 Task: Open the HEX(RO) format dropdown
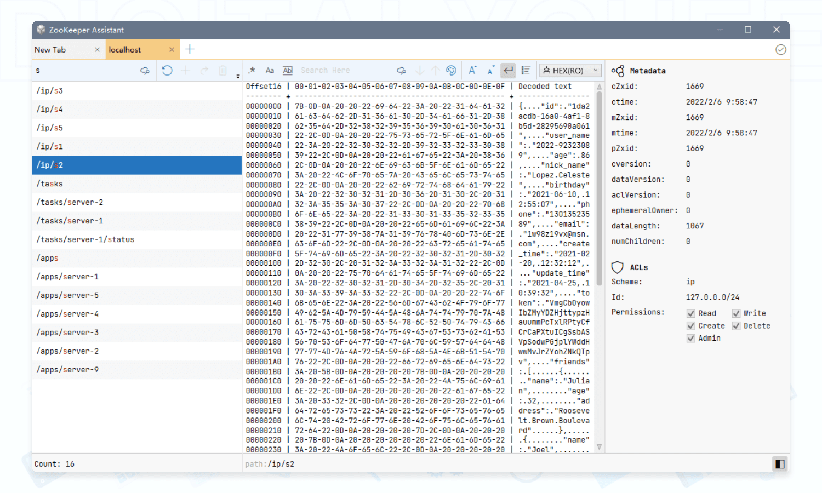point(570,71)
